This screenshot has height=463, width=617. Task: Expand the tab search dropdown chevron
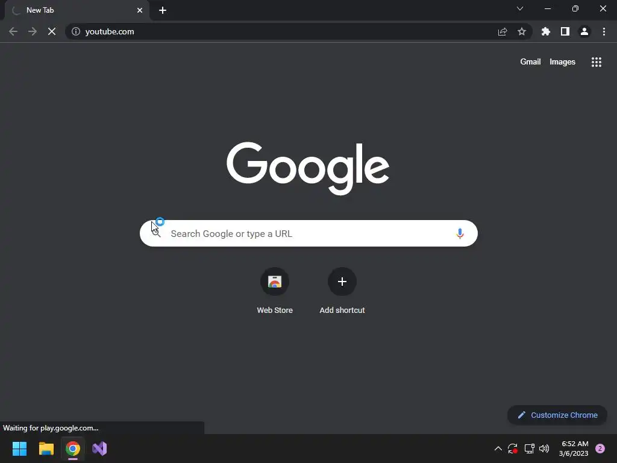click(x=520, y=8)
